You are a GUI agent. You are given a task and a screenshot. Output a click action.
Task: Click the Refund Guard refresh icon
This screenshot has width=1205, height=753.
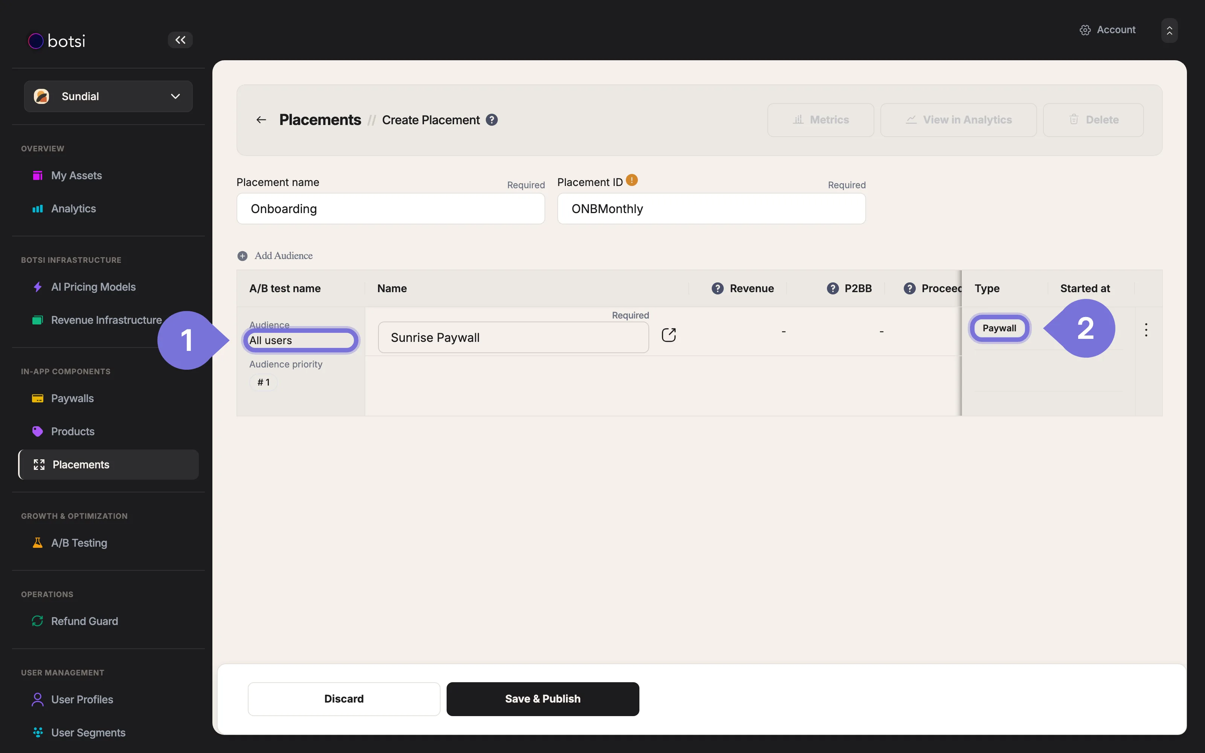(x=37, y=621)
